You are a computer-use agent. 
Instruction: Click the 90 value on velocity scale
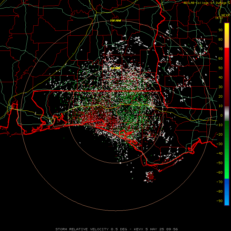220,30
